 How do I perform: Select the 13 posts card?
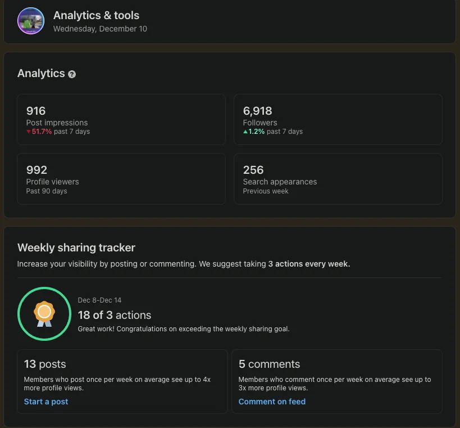pos(122,381)
